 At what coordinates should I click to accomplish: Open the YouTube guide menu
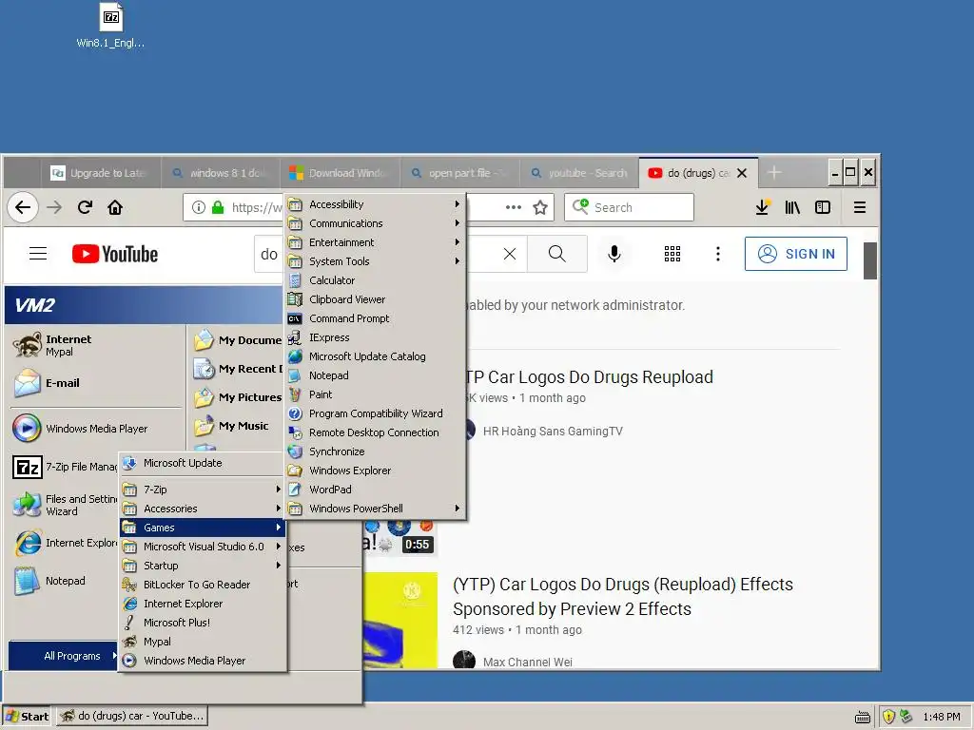(x=38, y=253)
